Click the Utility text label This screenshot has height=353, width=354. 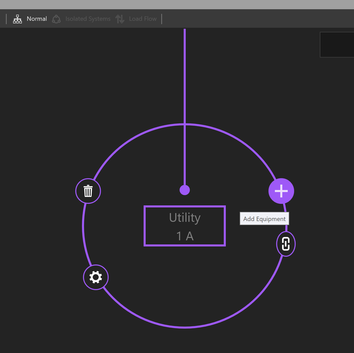pos(185,218)
